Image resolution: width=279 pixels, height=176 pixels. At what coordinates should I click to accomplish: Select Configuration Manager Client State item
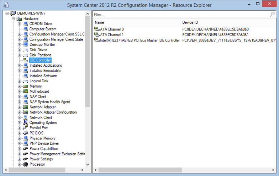click(x=56, y=39)
